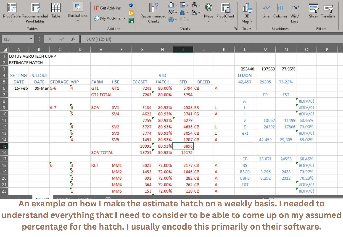Viewport: 343px width, 237px height.
Task: Expand the Maps dropdown arrow
Action: [209, 21]
